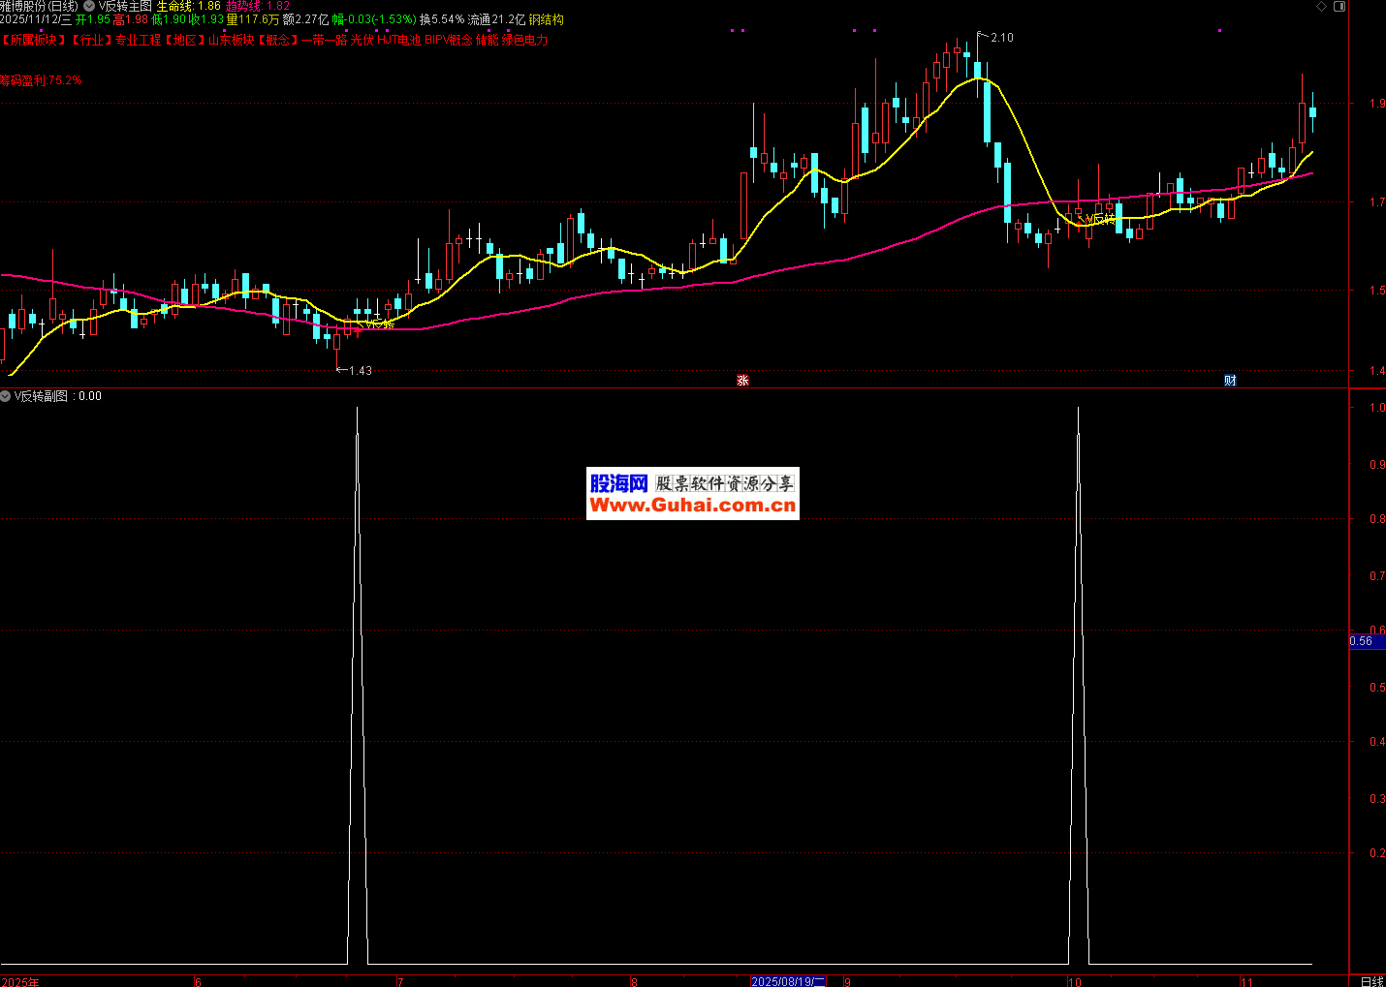Open the 山东板块 region link
The width and height of the screenshot is (1386, 987).
click(231, 41)
